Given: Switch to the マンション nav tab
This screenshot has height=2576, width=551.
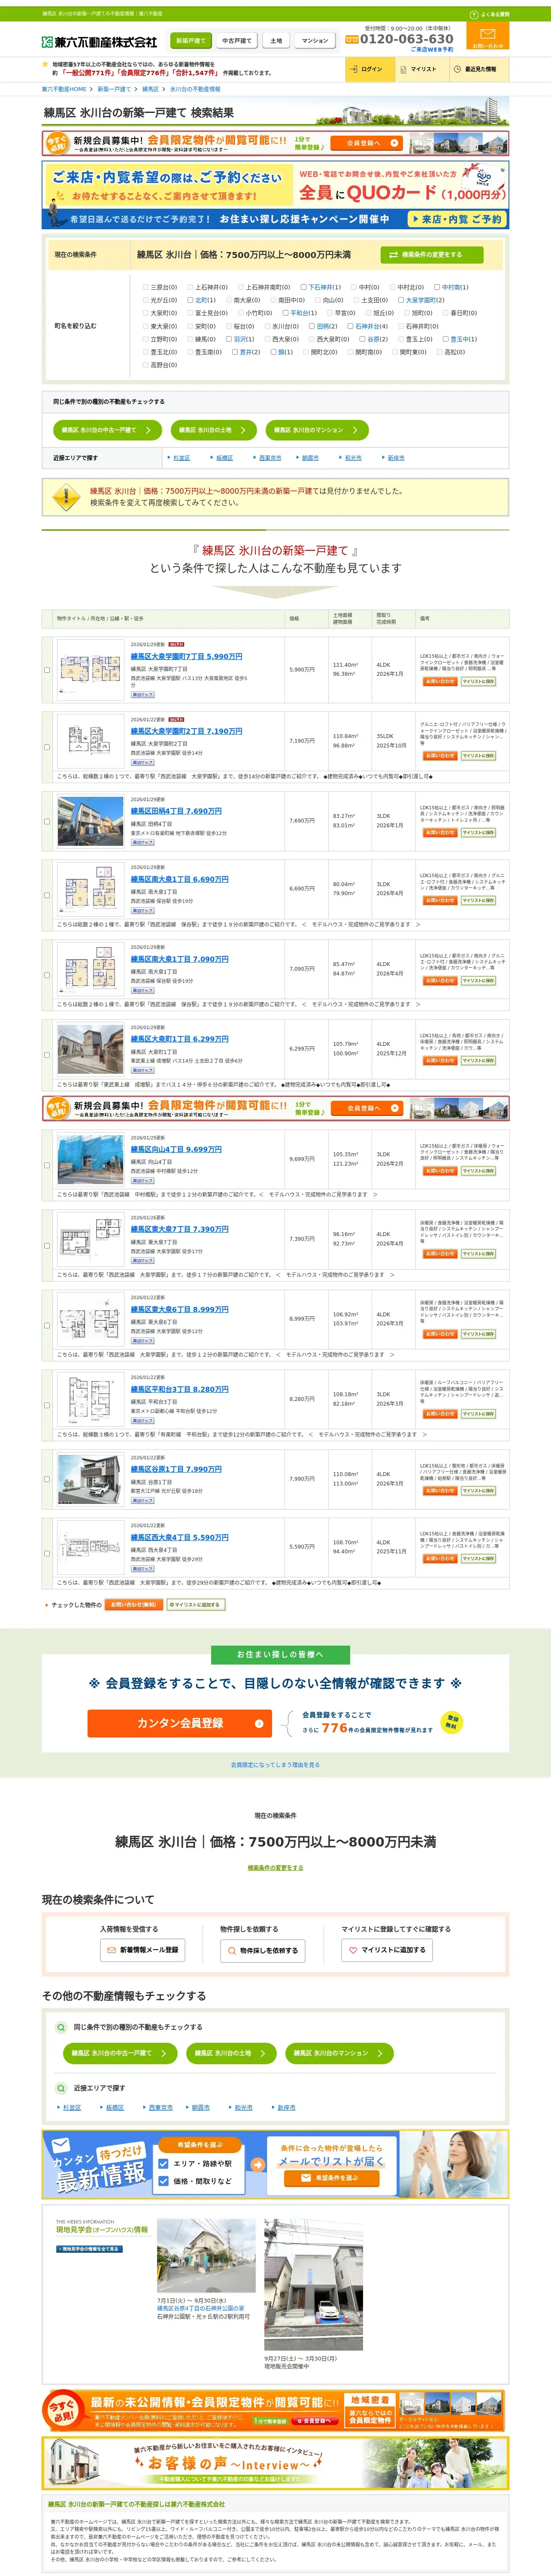Looking at the screenshot, I should click(314, 41).
